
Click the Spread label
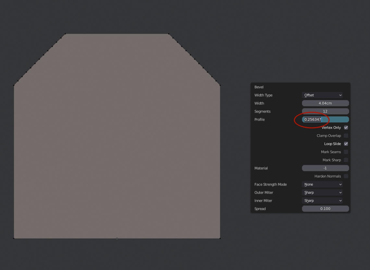click(260, 209)
